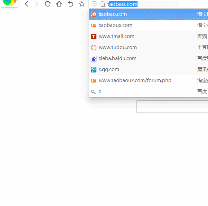Click the Taobao favicon in suggestions
208x206 pixels.
94,14
